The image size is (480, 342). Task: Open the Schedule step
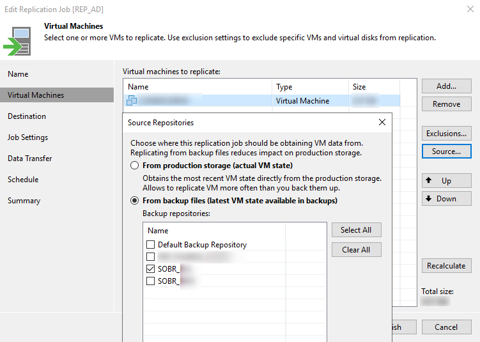point(23,180)
